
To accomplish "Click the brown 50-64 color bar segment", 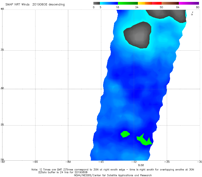I will pyautogui.click(x=170, y=3).
